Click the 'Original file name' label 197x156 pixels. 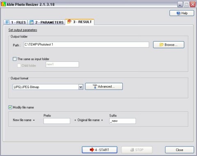pyautogui.click(x=89, y=120)
